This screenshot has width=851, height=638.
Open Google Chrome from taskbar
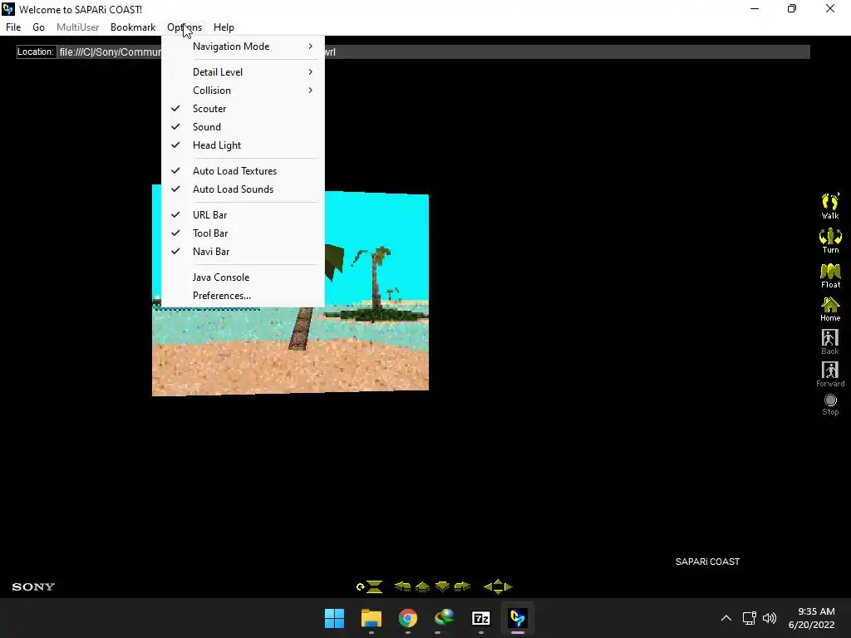407,618
